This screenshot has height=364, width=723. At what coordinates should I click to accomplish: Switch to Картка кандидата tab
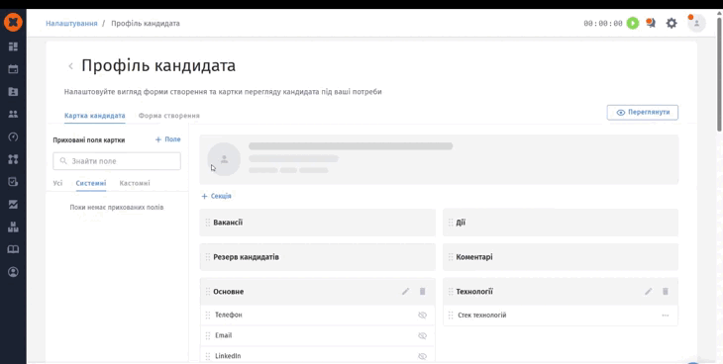coord(94,116)
